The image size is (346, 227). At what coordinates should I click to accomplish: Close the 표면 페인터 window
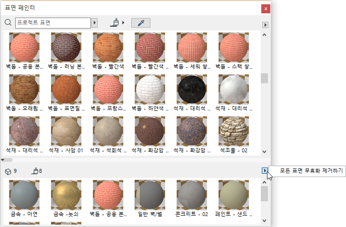coord(266,9)
